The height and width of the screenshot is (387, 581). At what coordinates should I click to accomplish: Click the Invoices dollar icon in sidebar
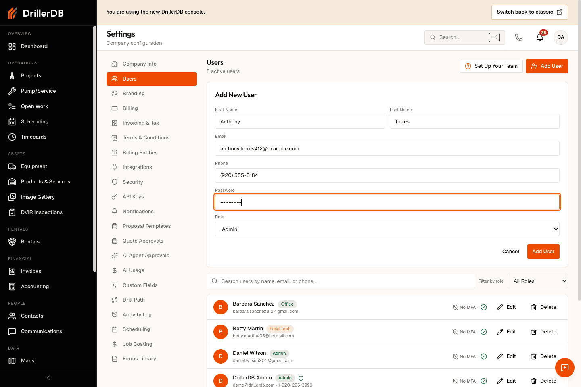click(12, 271)
